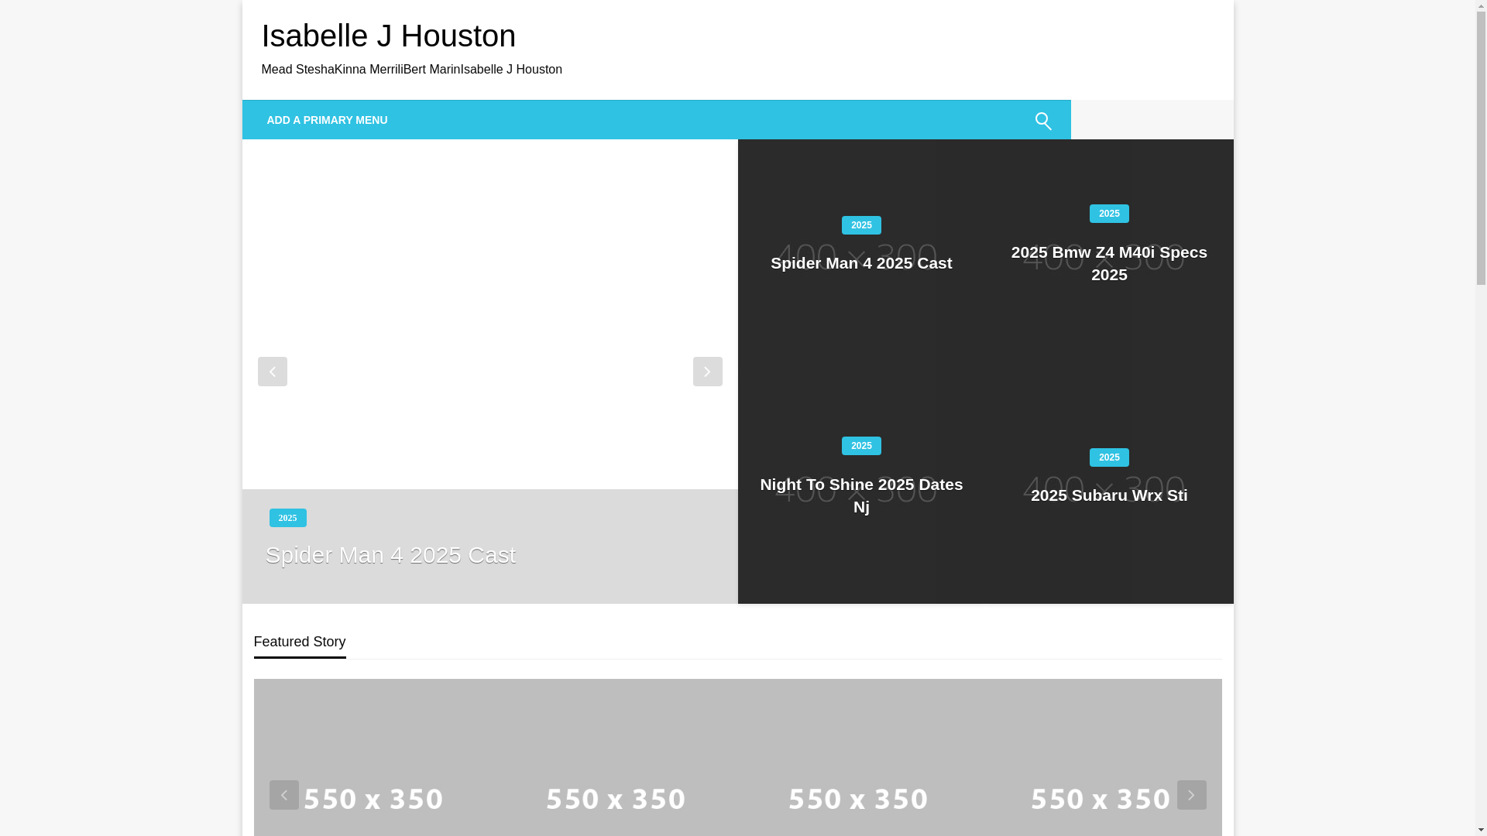
Task: Open first Featured Story placeholder thumbnail
Action: click(x=375, y=758)
